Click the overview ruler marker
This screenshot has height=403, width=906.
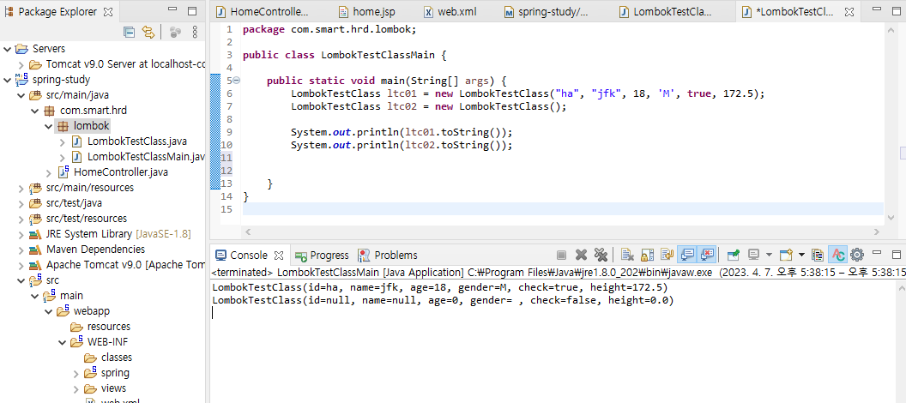(x=903, y=153)
